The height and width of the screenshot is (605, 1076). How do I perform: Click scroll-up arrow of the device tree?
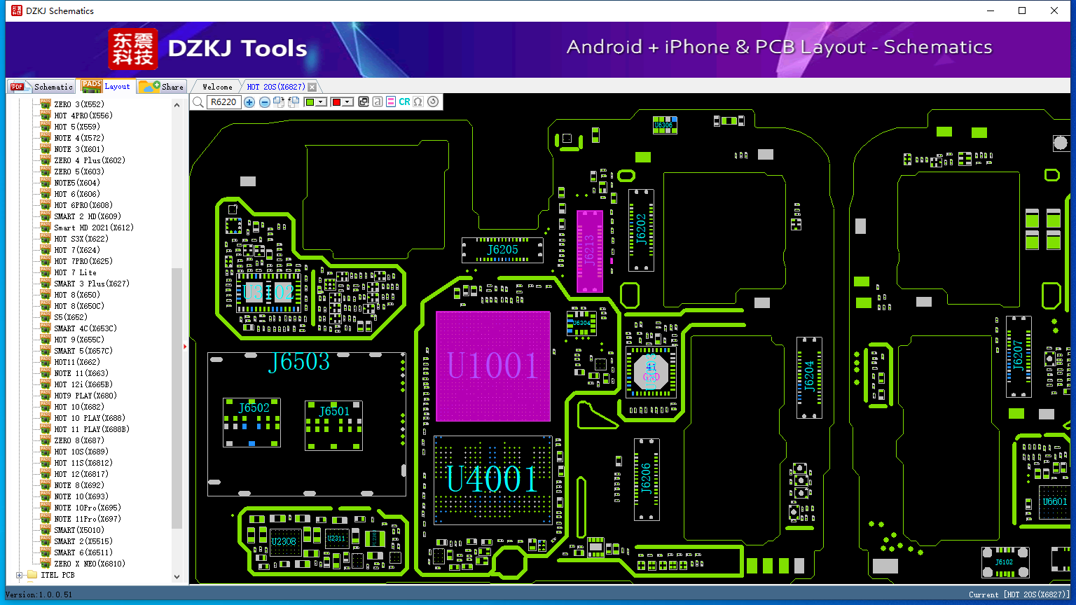tap(177, 104)
